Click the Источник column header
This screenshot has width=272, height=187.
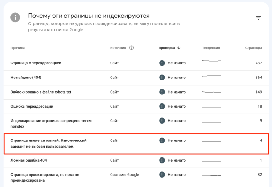point(118,48)
